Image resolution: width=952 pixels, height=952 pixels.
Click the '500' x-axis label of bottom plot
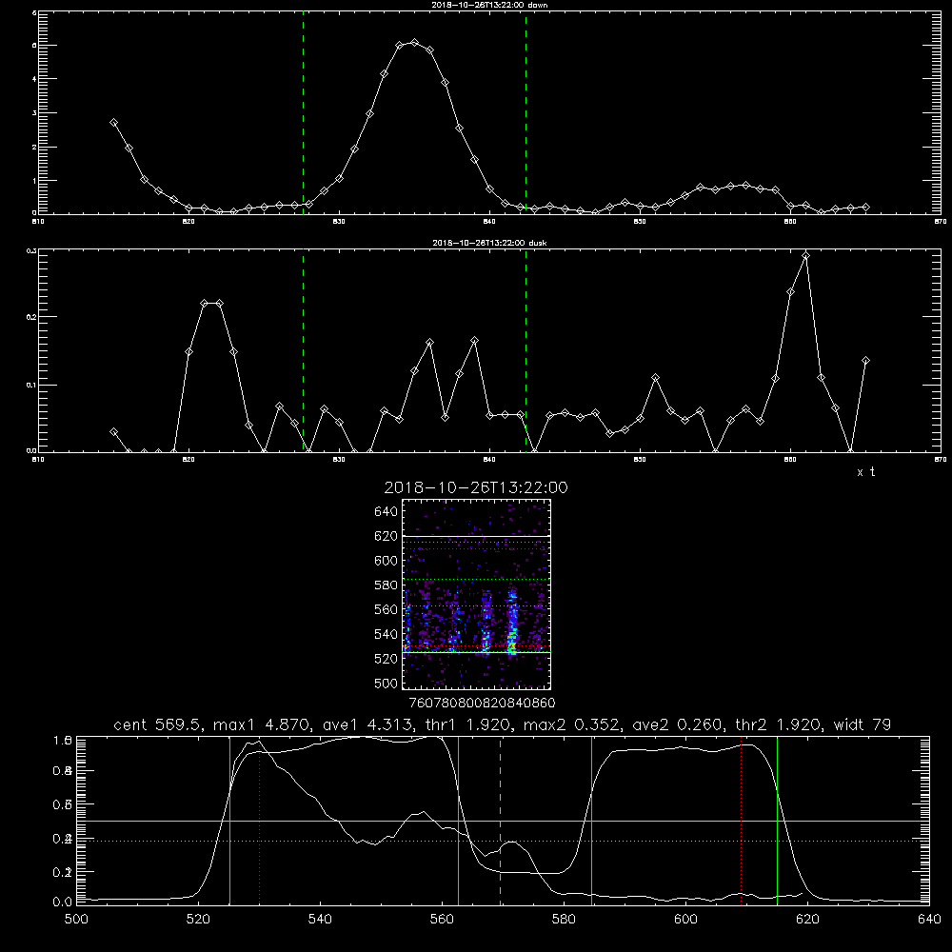pos(76,920)
